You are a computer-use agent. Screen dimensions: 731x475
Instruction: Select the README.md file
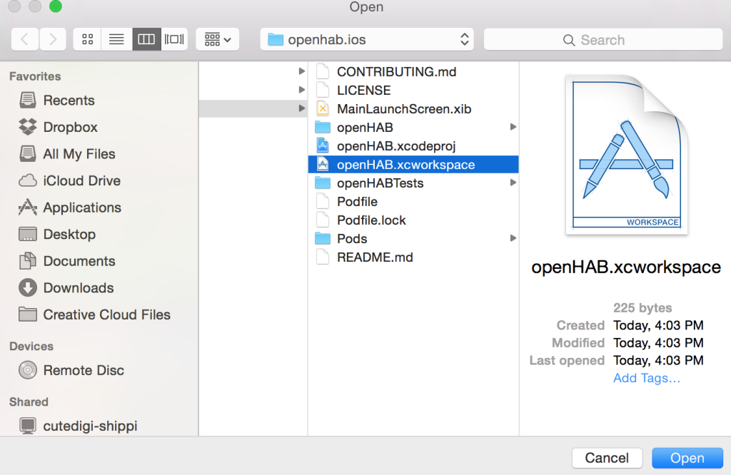(x=413, y=257)
